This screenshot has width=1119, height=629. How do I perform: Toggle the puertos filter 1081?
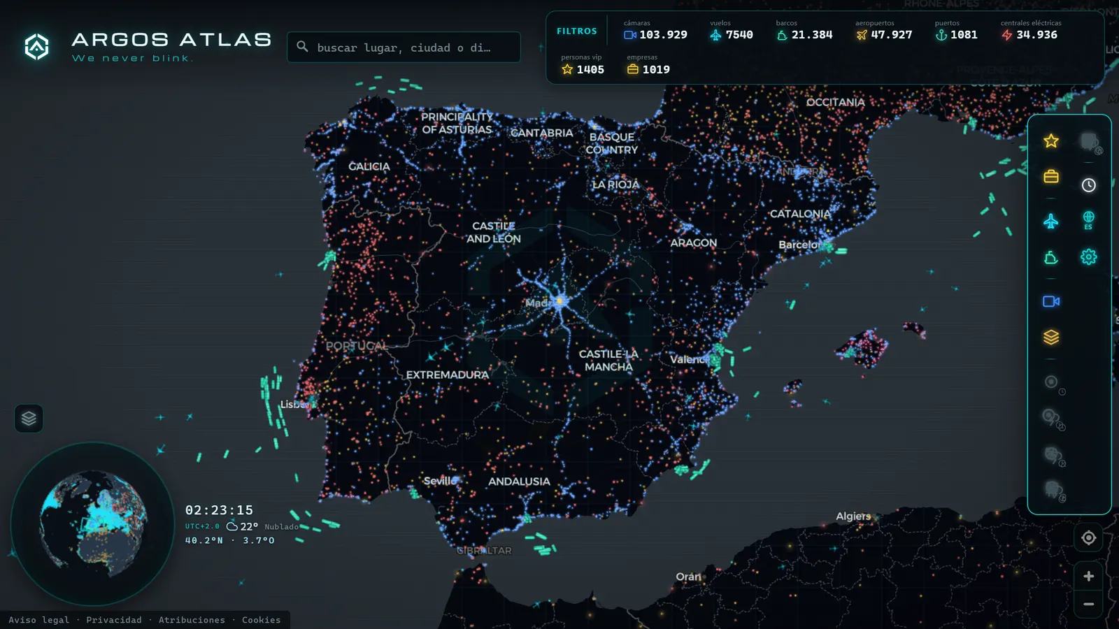tap(956, 30)
